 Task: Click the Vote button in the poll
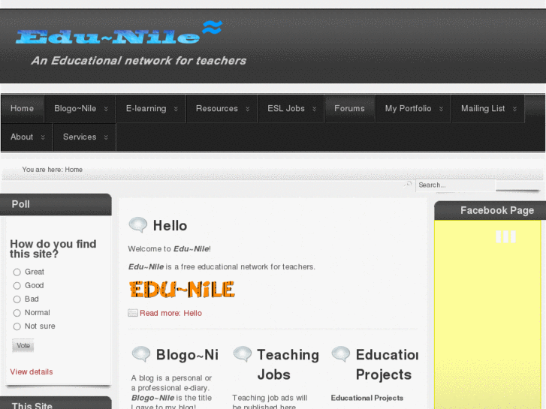pos(23,346)
